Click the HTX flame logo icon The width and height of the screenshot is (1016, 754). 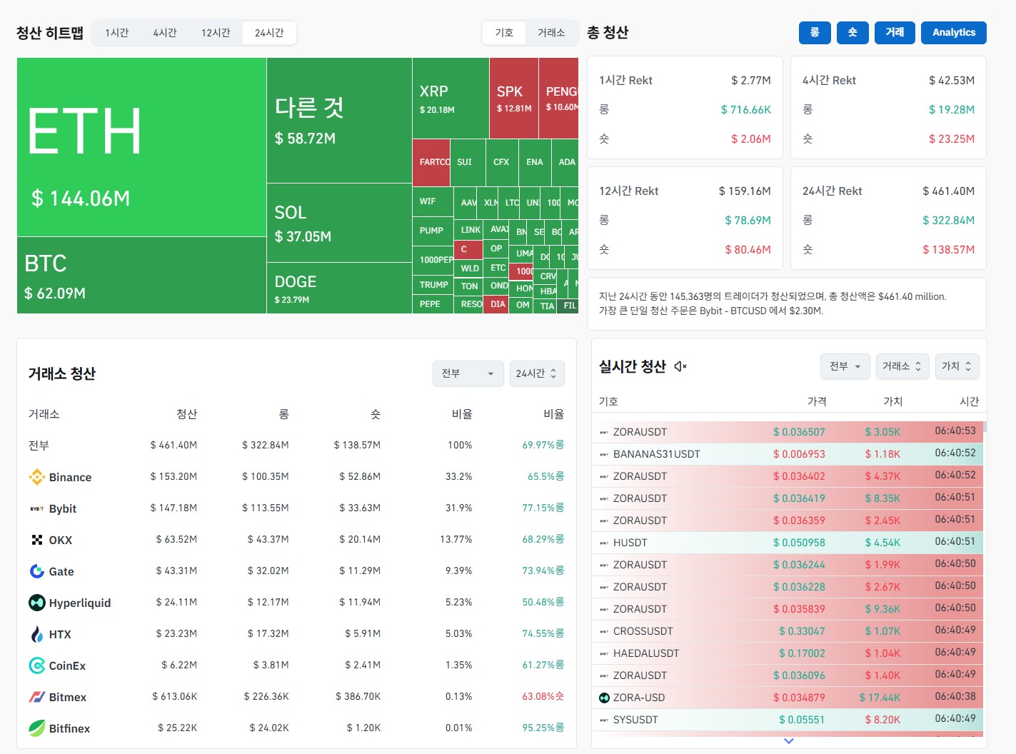coord(36,634)
